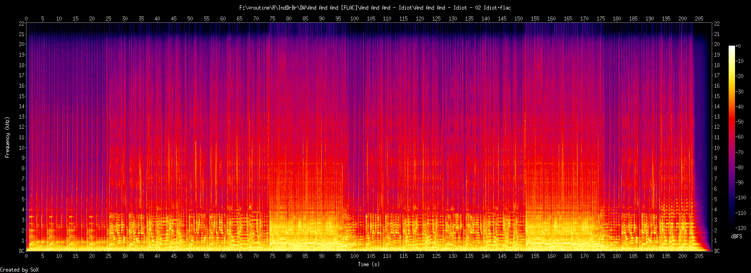This screenshot has height=273, width=751.
Task: Click the 'Time (s)' axis label
Action: click(x=369, y=264)
